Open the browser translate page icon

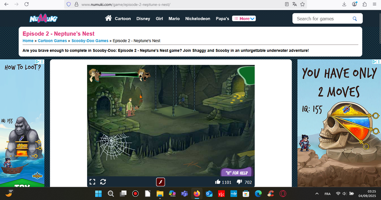294,4
